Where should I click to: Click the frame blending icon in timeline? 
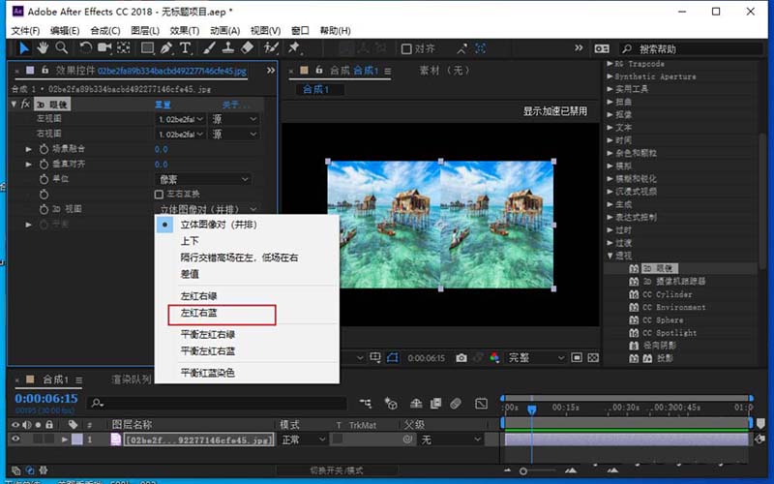[x=436, y=404]
